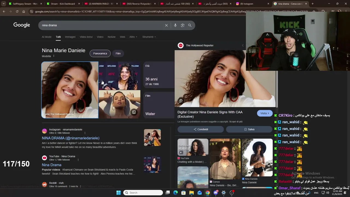
Task: Open Google Chrome taskbar icon
Action: [208, 193]
